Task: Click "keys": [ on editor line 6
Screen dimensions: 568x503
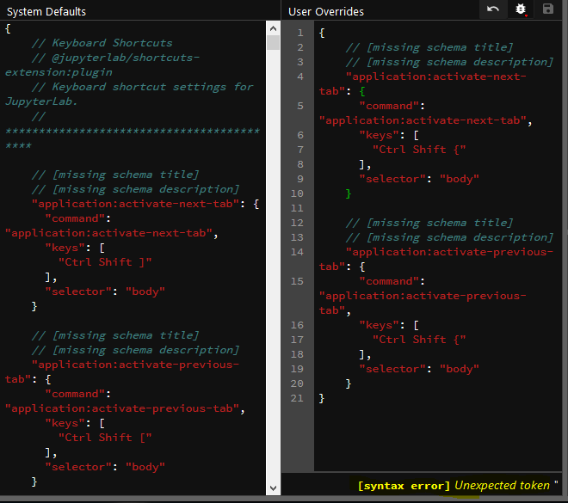Action: pos(389,135)
